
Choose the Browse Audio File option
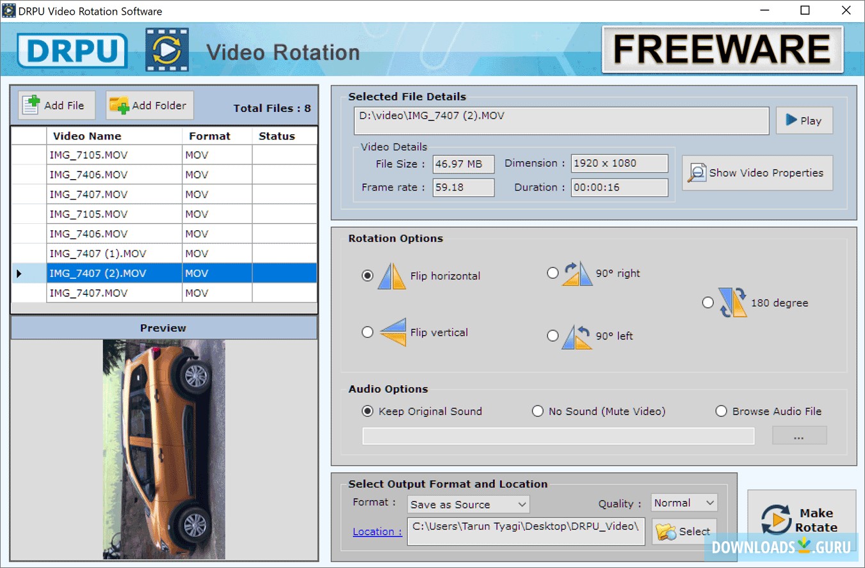[x=722, y=411]
